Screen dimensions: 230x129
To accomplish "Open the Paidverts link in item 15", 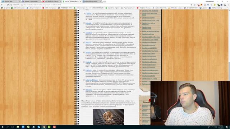I will [x=88, y=70].
